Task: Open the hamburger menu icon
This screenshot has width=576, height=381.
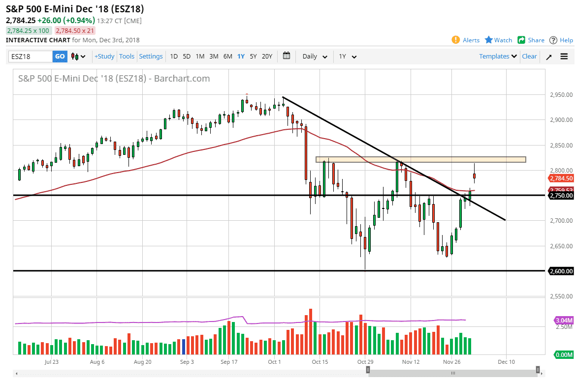Action: 564,57
